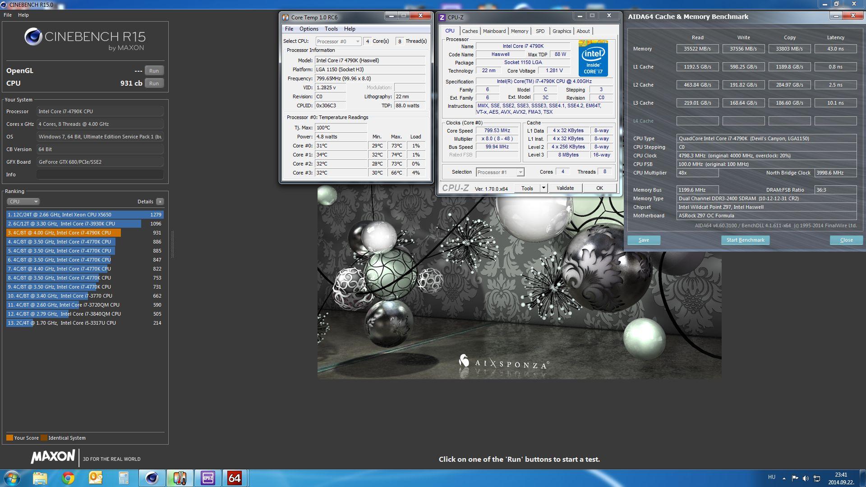Click AIDA64 L3 Cache Copy 186.60 GB/s
This screenshot has width=866, height=487.
pyautogui.click(x=789, y=103)
